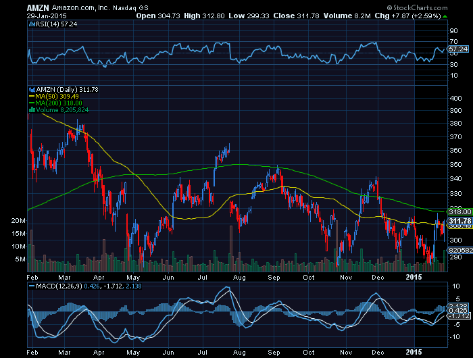Click the -1.712 tag on MACD axis
Screen dimensions: 473x358
point(459,316)
